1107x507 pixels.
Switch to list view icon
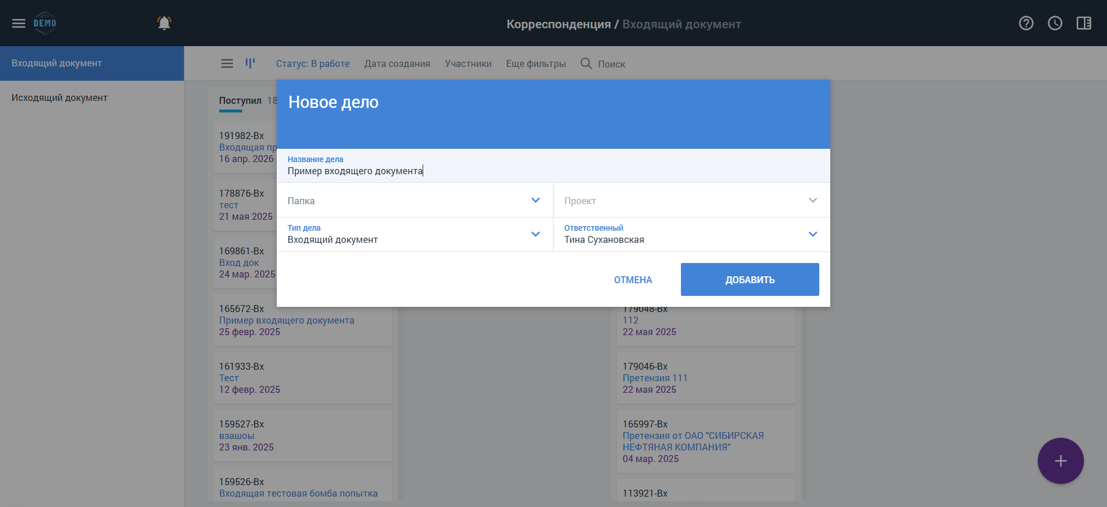[x=227, y=63]
